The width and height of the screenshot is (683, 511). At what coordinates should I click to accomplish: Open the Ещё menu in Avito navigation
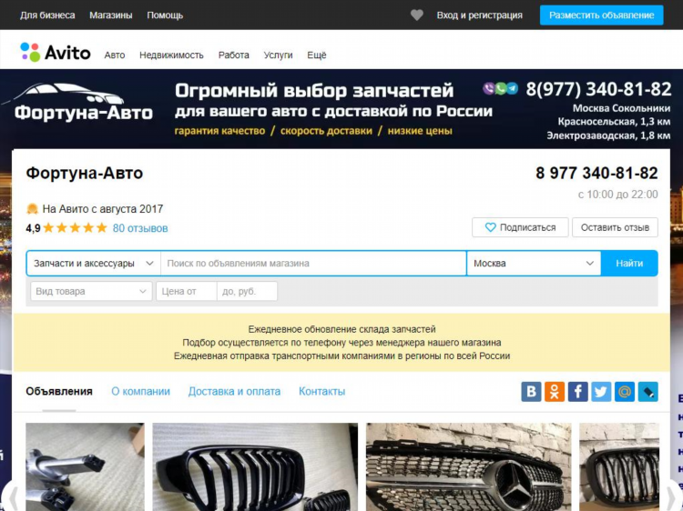317,55
